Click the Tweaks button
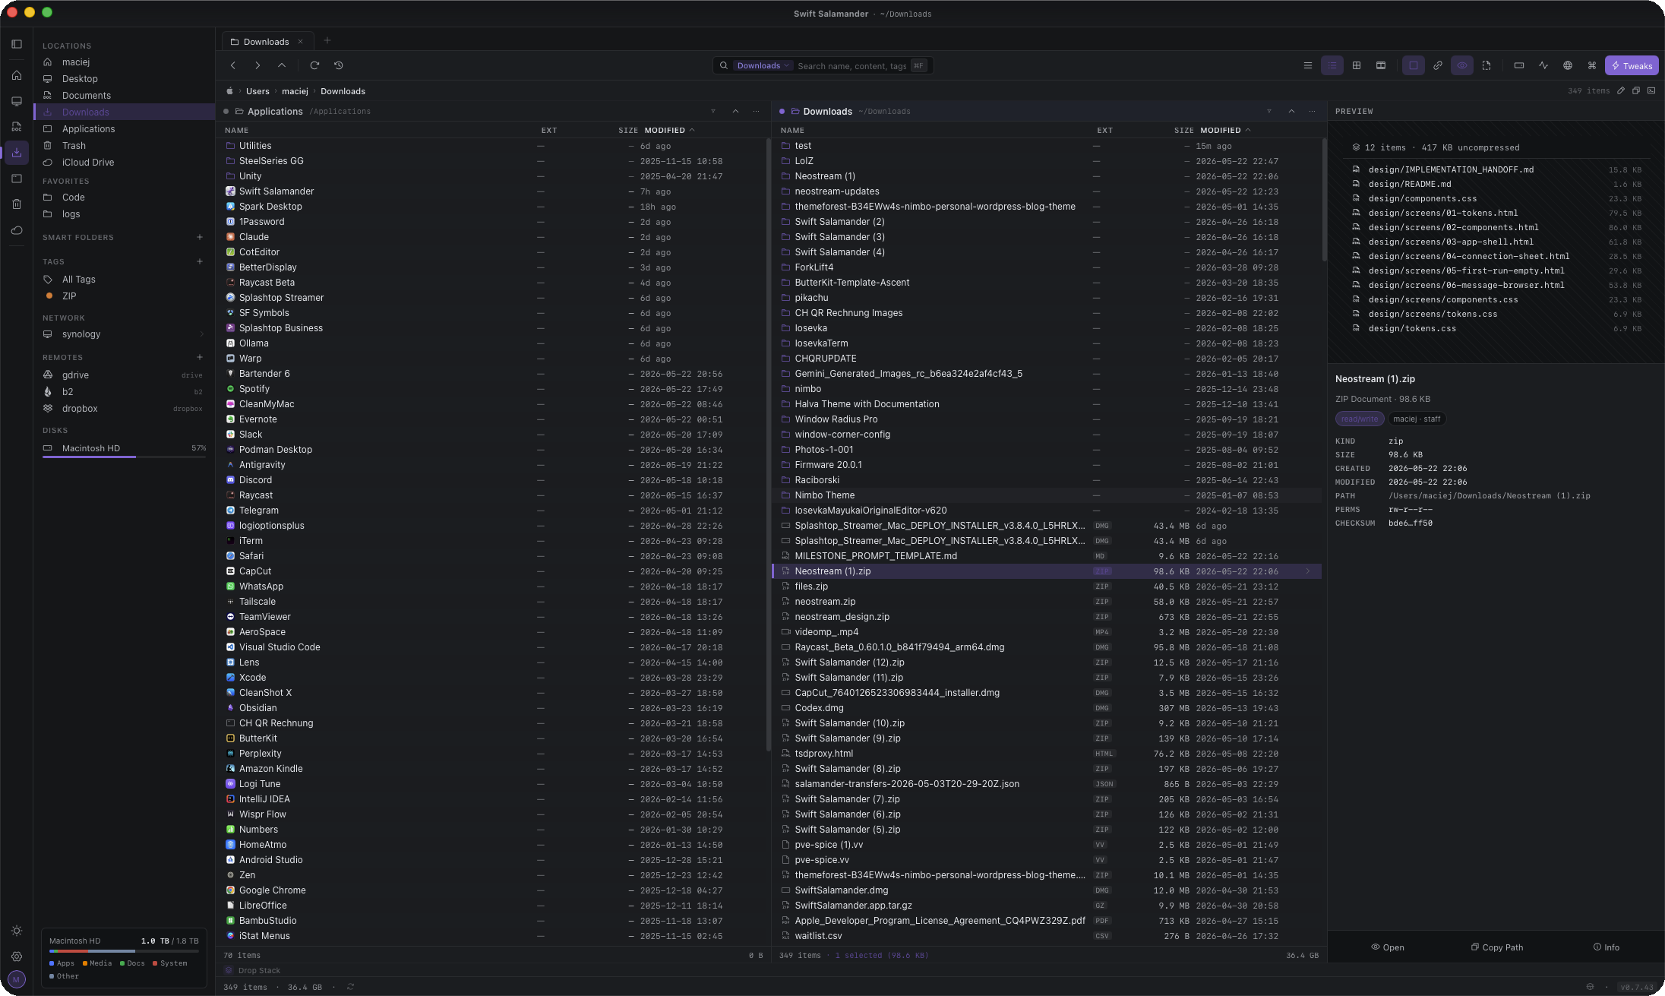This screenshot has height=996, width=1665. 1632,66
